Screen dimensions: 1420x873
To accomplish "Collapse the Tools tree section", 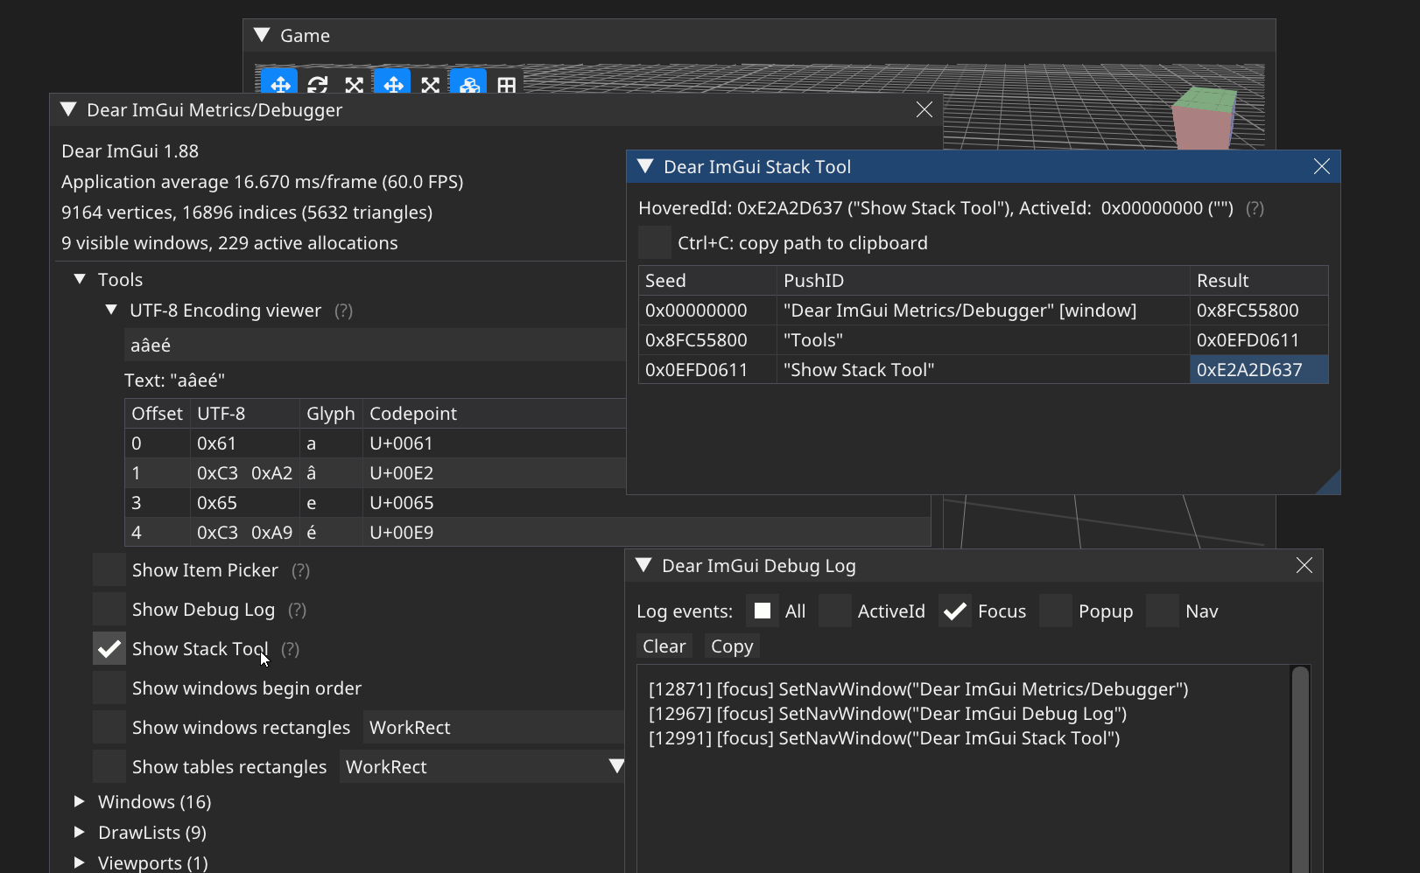I will click(80, 279).
